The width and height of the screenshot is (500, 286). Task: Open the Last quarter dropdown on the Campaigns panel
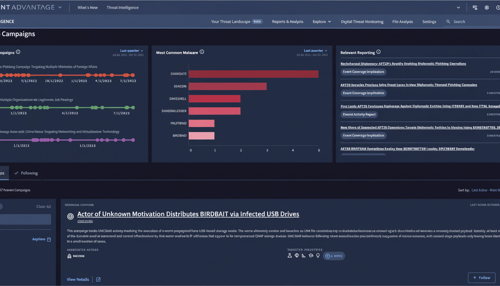pos(129,50)
